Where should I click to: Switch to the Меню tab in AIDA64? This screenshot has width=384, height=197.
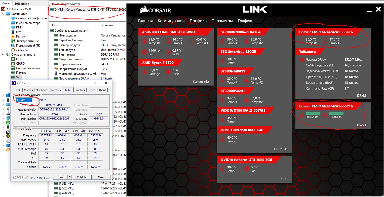coord(6,3)
